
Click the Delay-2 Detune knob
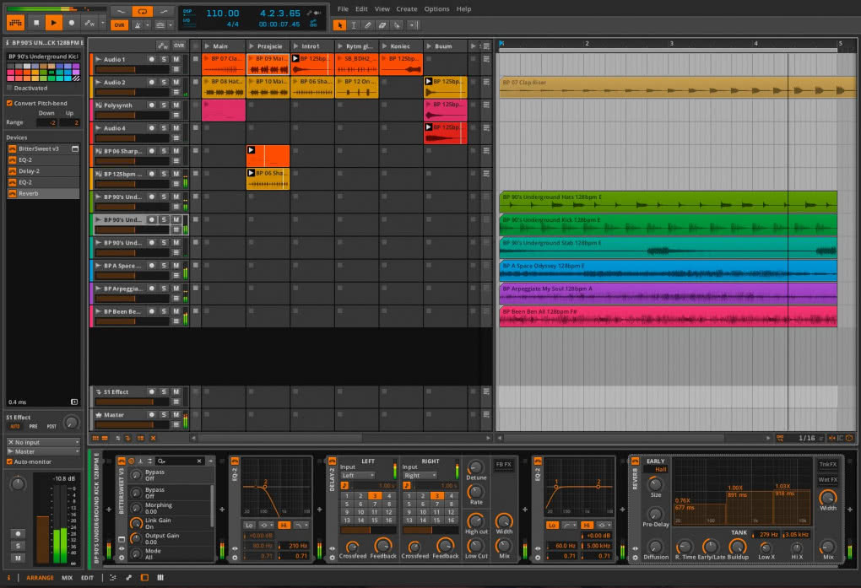(x=475, y=467)
